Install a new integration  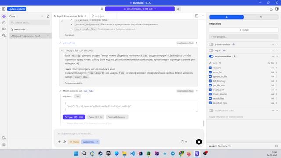[244, 30]
